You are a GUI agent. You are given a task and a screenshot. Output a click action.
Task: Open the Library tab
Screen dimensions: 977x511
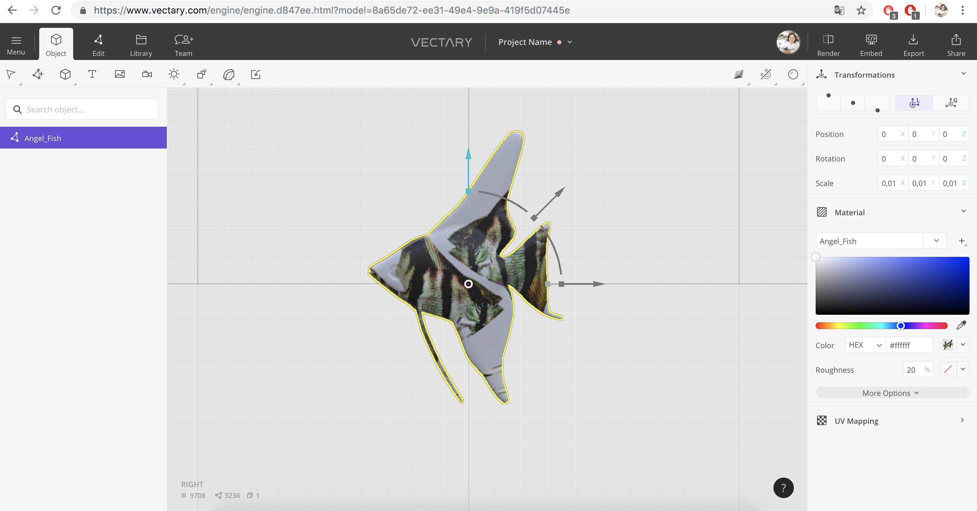tap(141, 45)
